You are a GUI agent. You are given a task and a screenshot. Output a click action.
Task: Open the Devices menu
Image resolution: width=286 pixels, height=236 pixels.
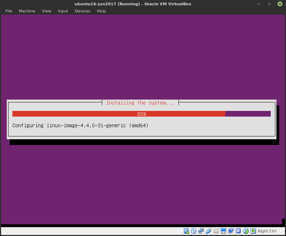82,11
